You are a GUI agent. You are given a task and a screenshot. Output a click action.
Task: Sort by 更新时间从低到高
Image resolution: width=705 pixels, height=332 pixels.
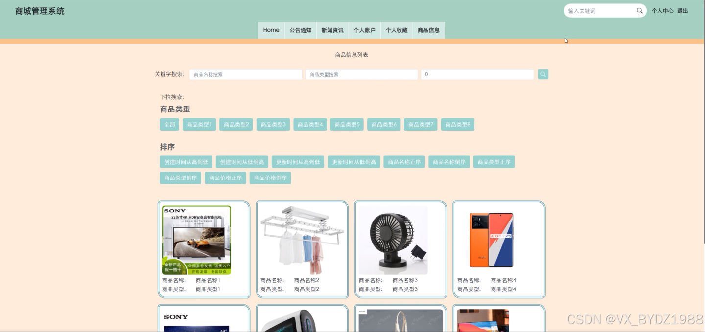coord(354,162)
